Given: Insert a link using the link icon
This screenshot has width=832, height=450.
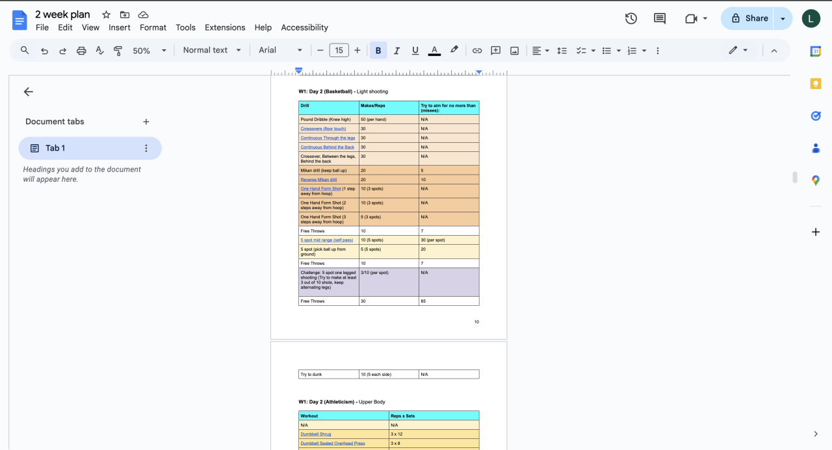Looking at the screenshot, I should [x=477, y=51].
